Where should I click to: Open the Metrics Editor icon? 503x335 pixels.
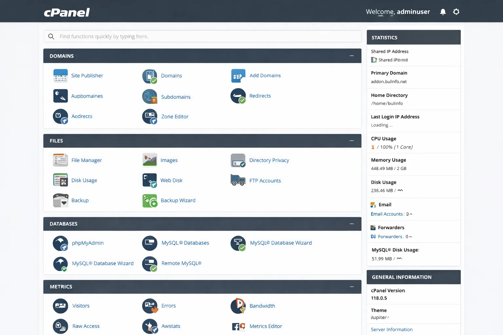(x=238, y=326)
